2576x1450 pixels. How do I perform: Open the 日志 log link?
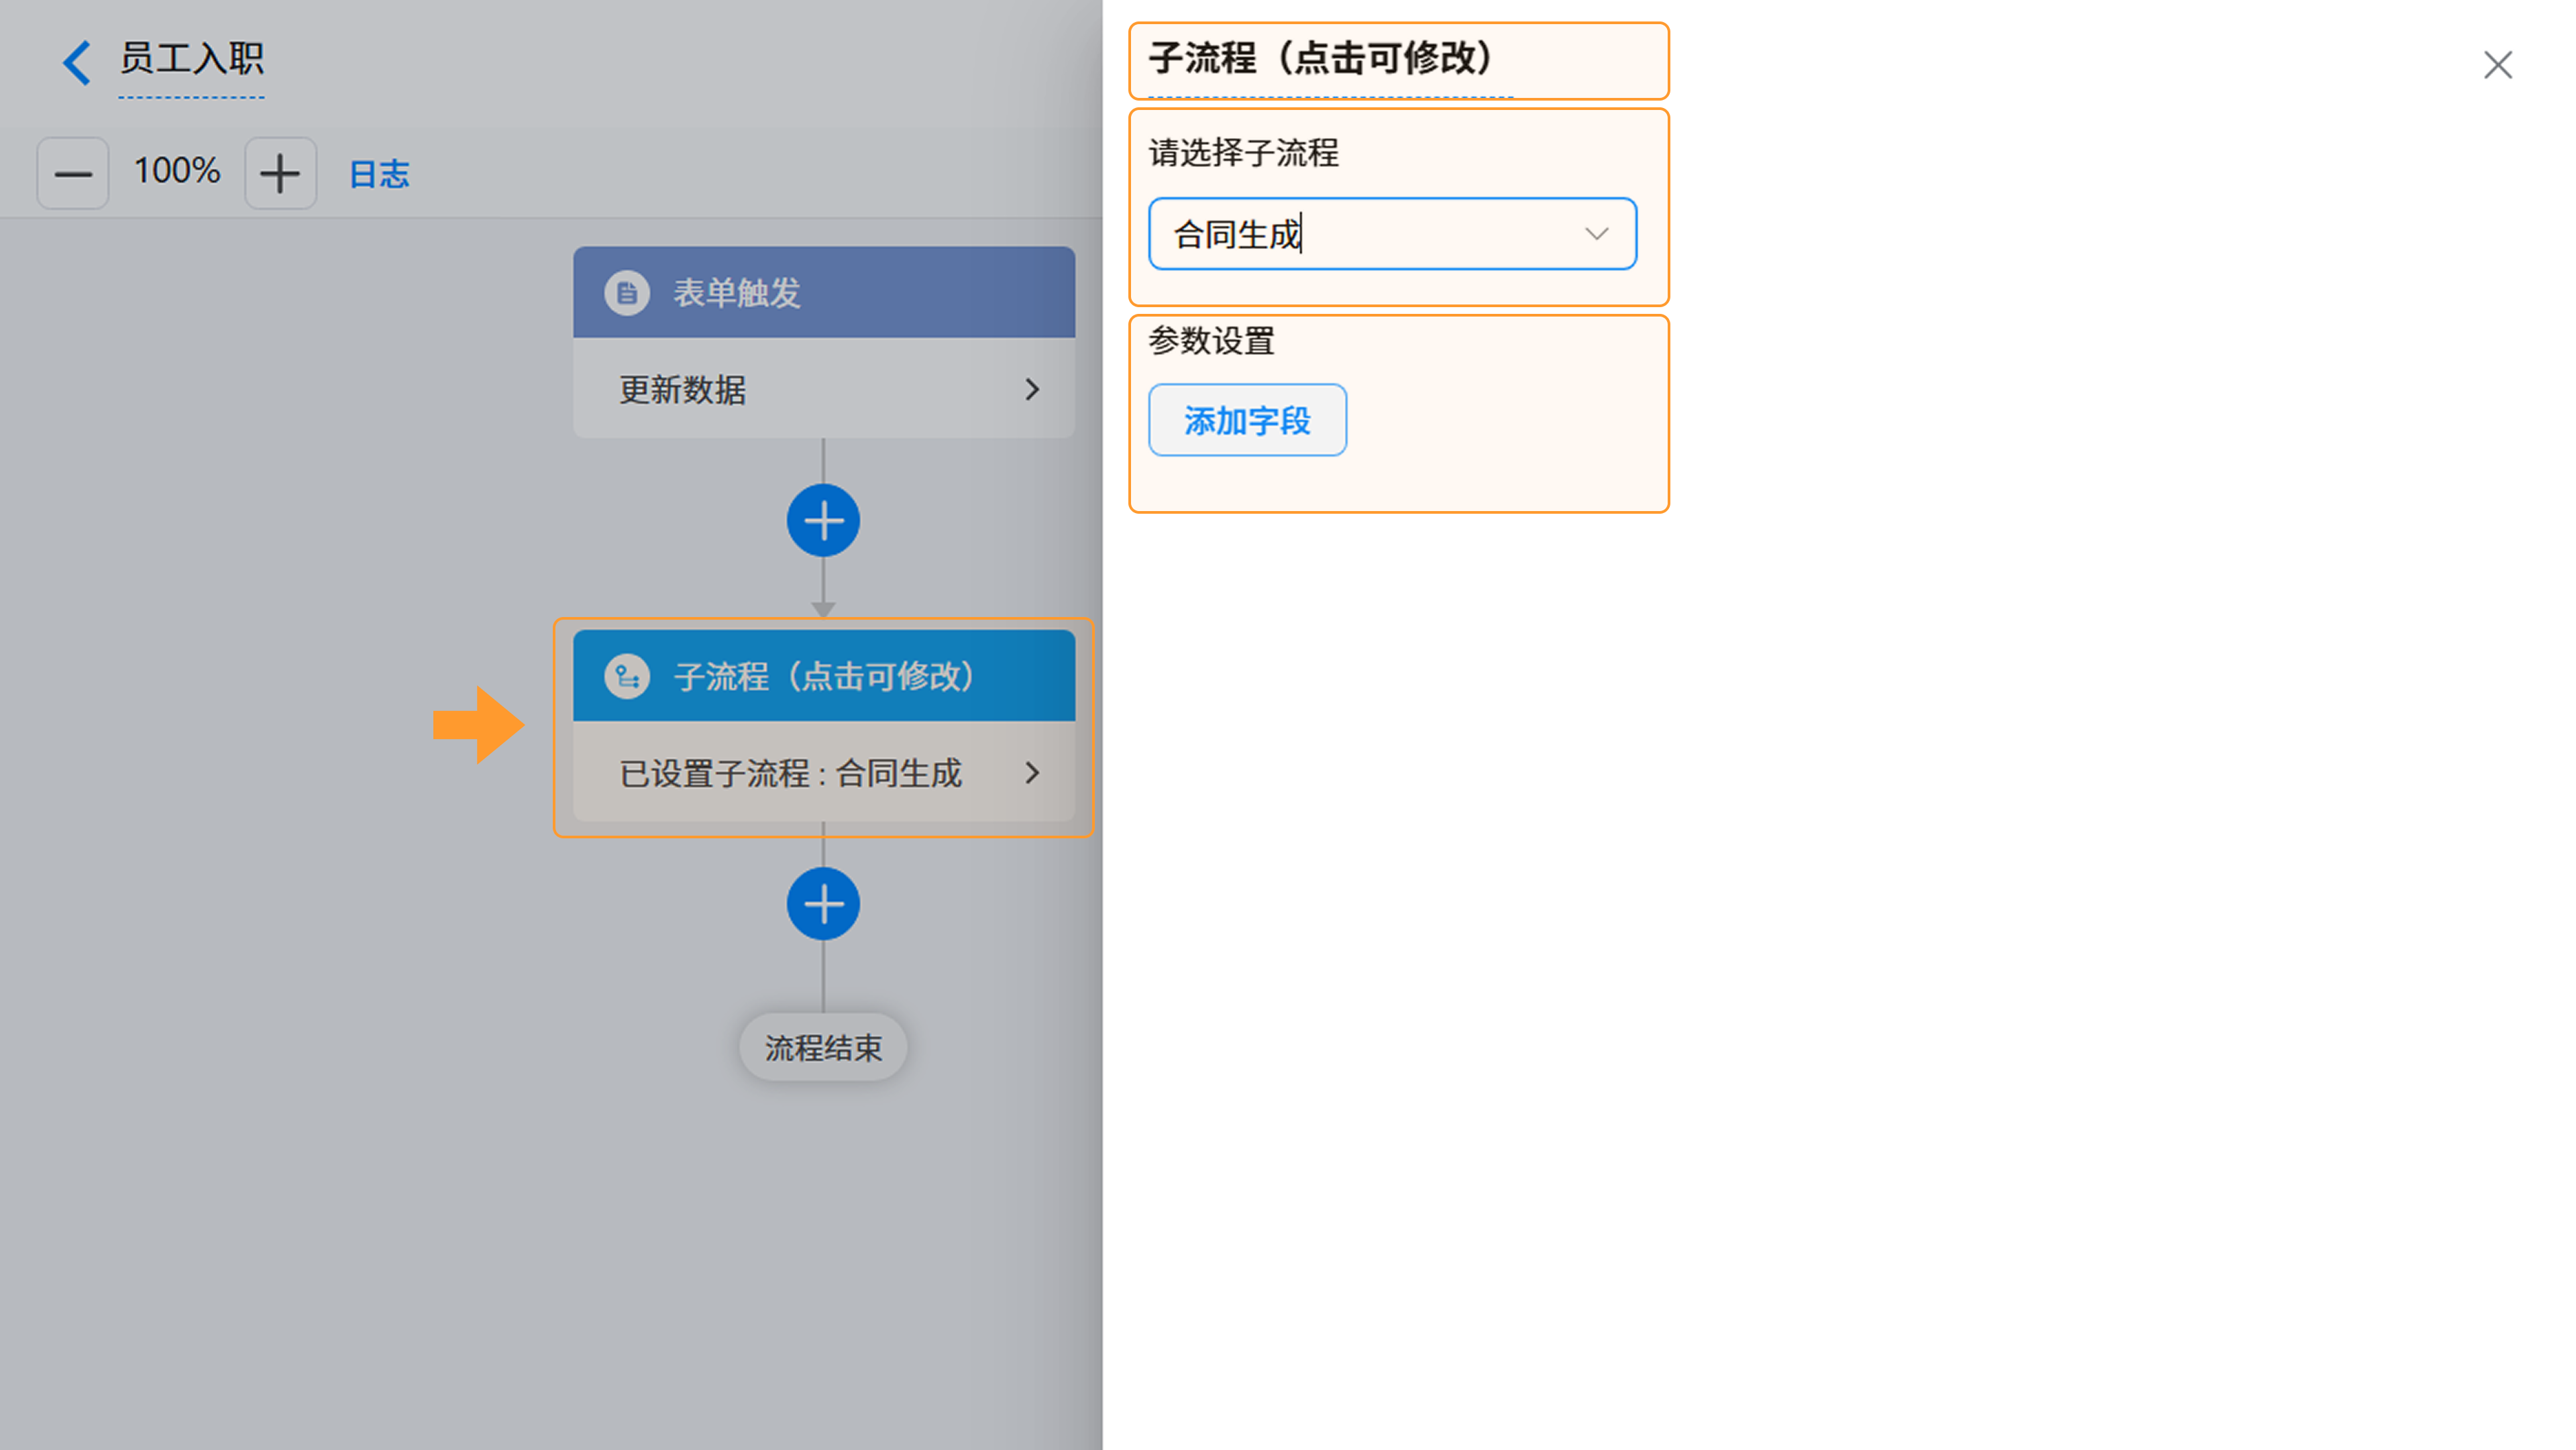(379, 174)
